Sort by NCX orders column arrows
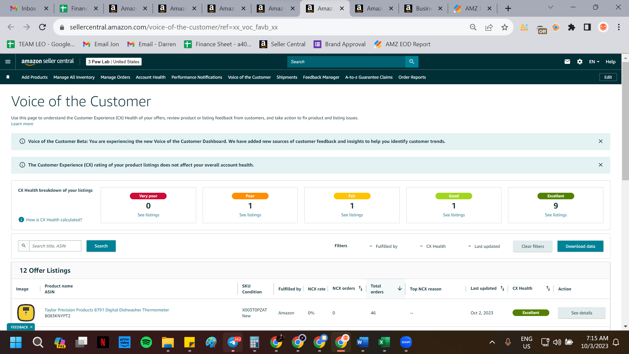The image size is (629, 354). click(x=360, y=288)
